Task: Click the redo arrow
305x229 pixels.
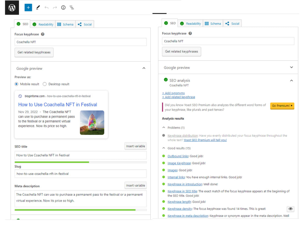Action: [55, 8]
